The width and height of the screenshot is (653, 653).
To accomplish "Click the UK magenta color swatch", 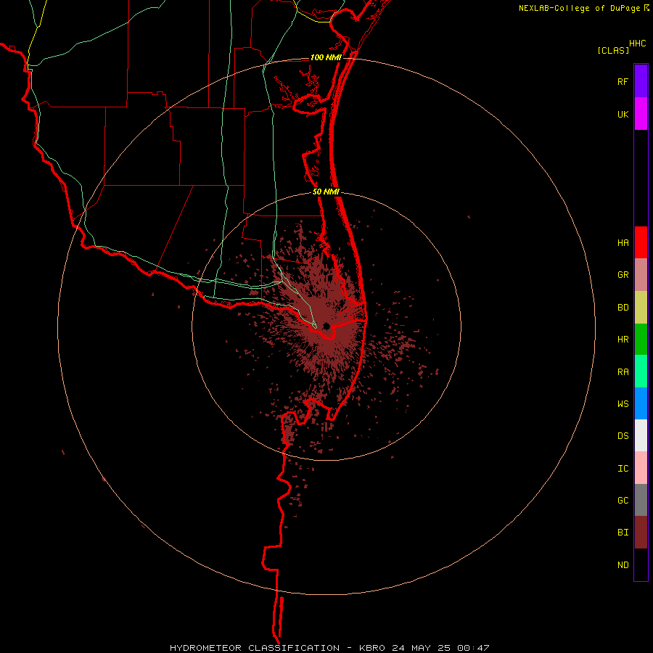I will 641,114.
